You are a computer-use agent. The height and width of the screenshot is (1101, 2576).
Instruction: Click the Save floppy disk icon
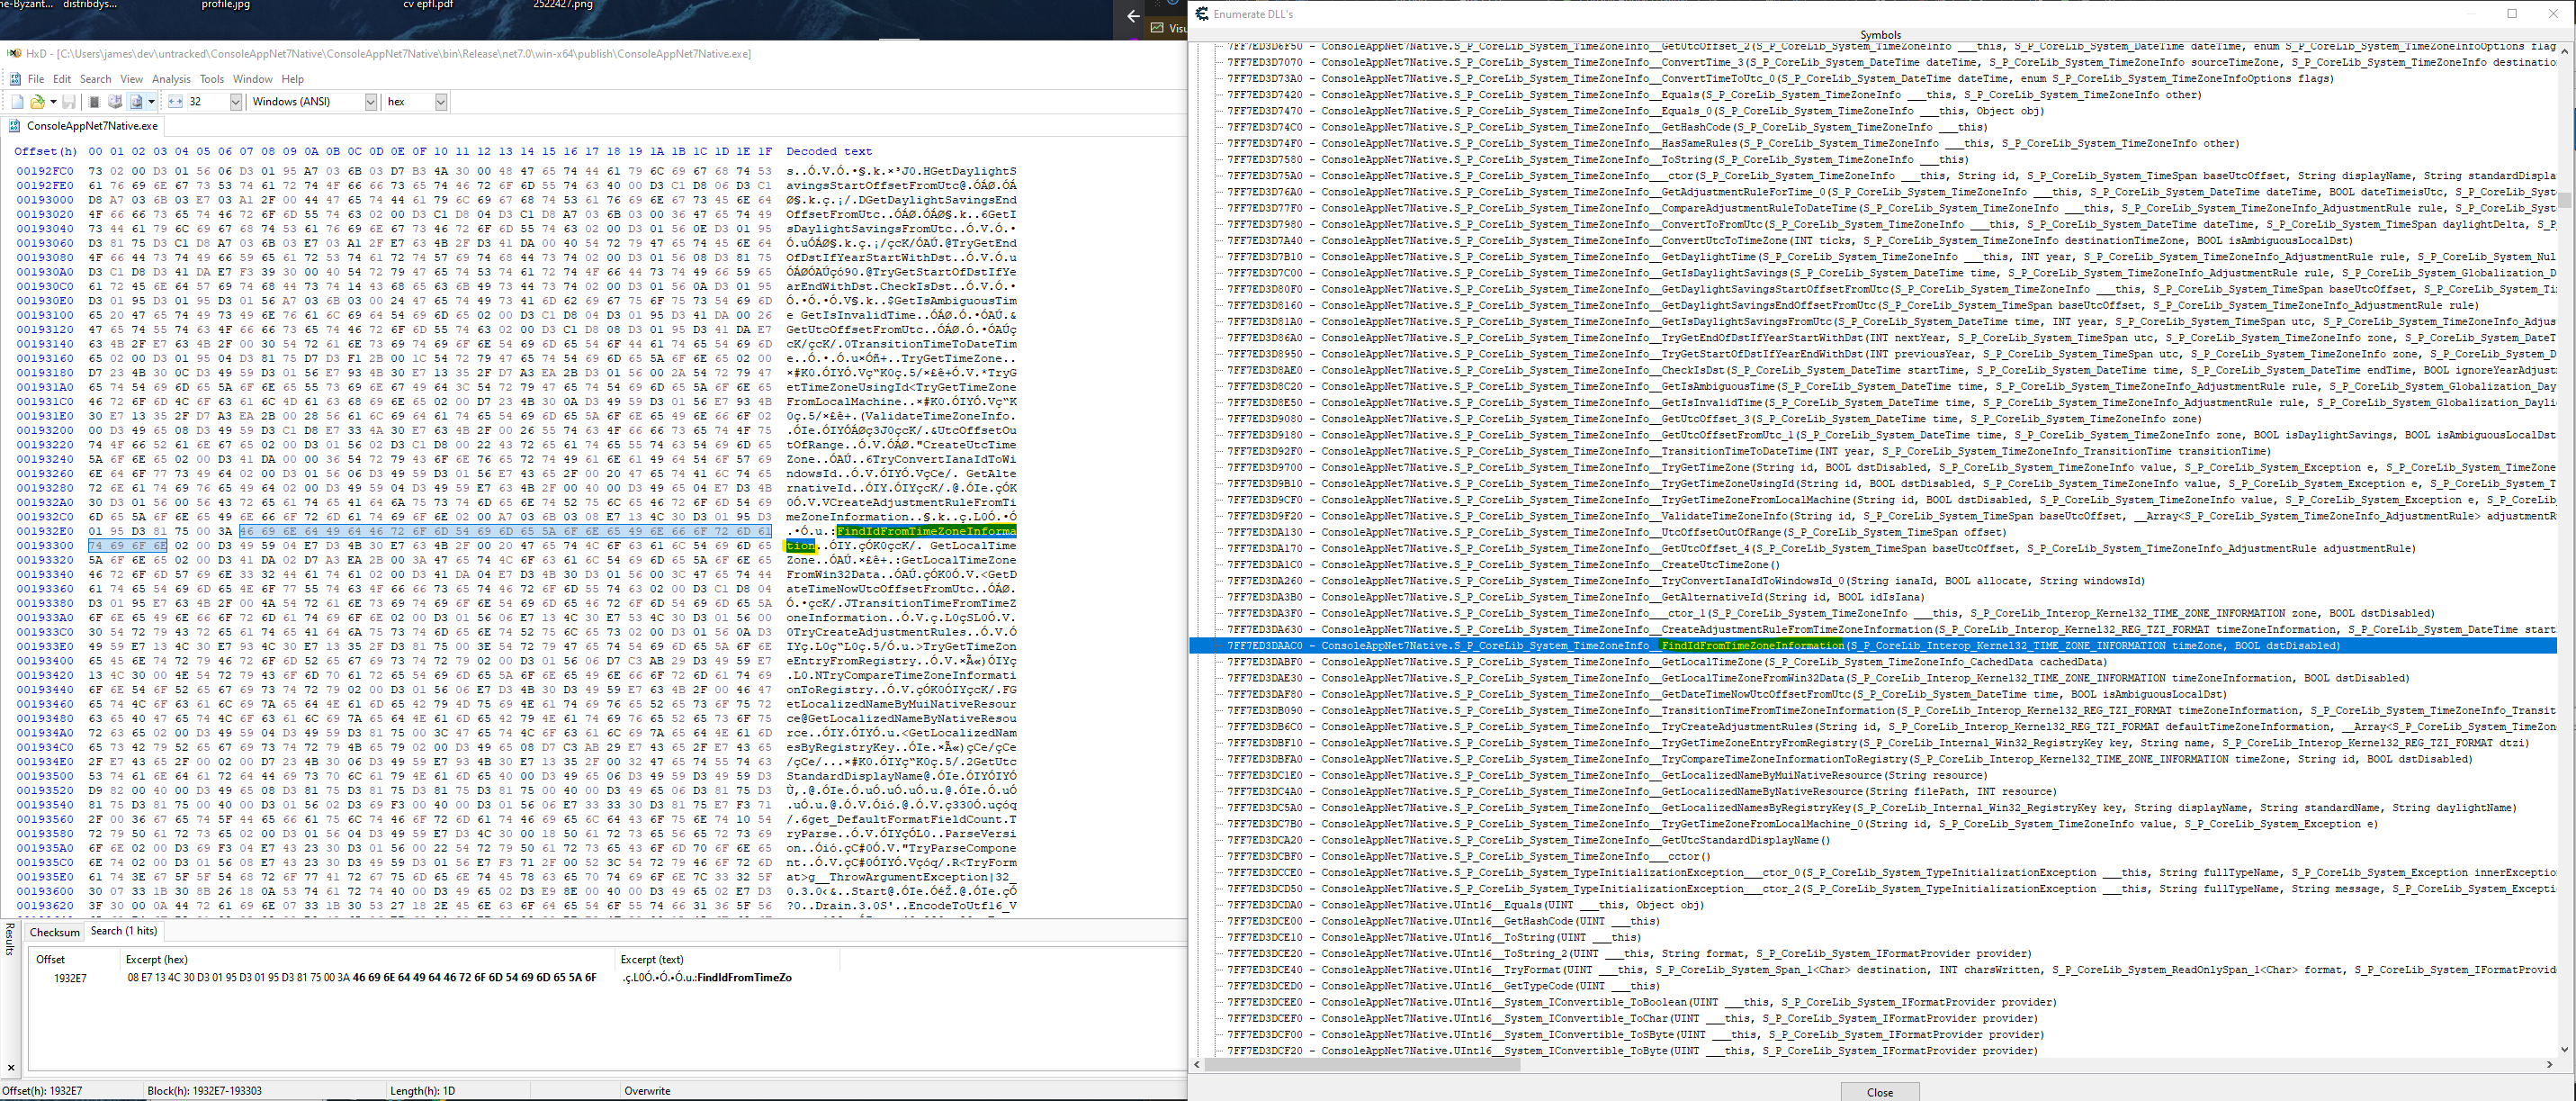point(69,102)
